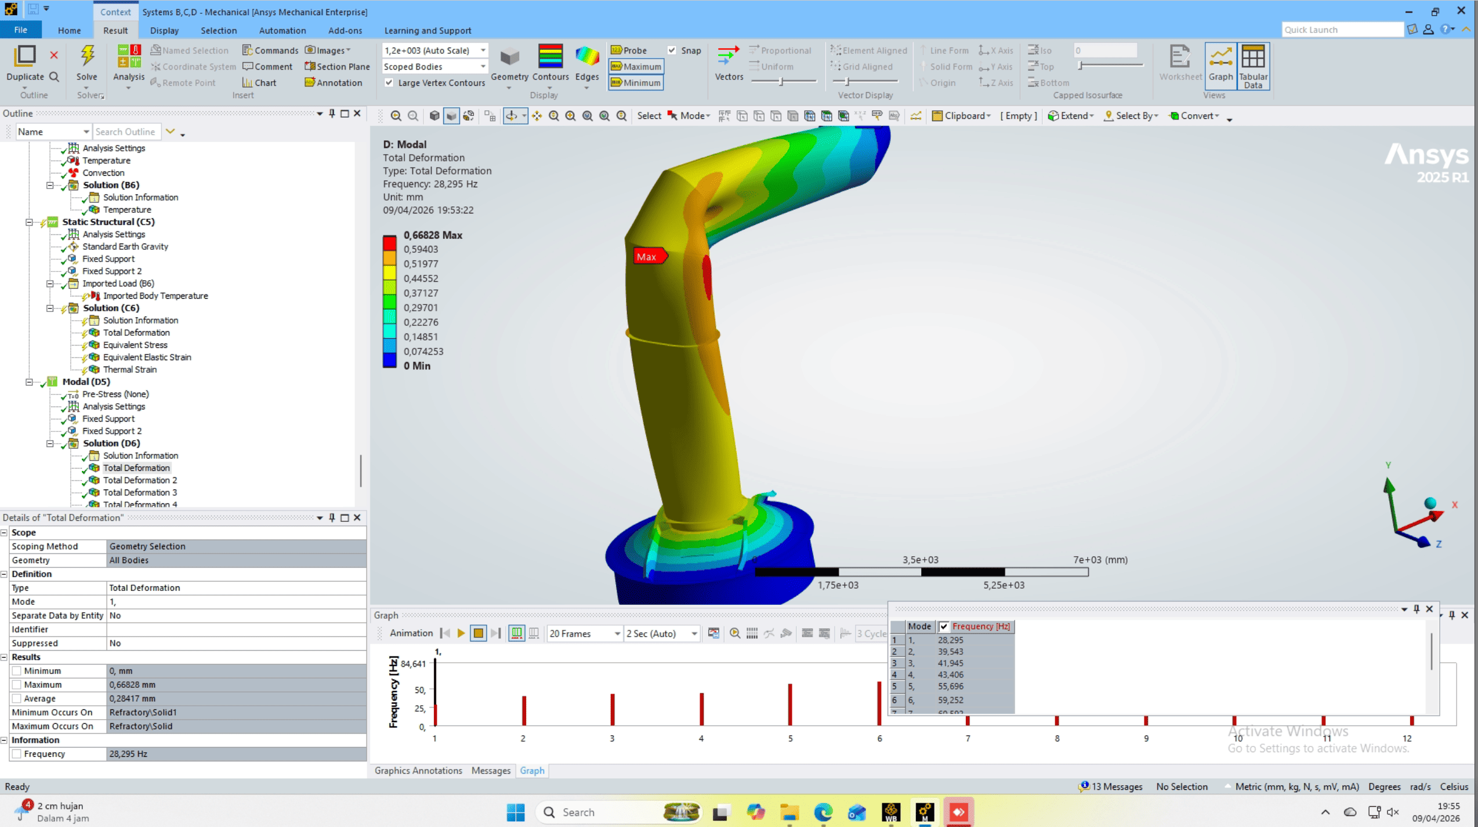
Task: Toggle the Snap checkbox
Action: coord(672,50)
